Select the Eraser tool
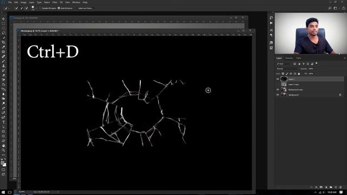347x195 pixels. pos(3,75)
